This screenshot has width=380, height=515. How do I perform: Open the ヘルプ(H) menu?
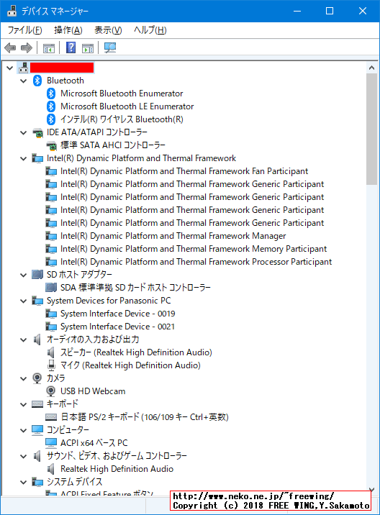pyautogui.click(x=150, y=30)
